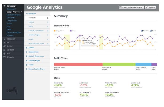This screenshot has width=164, height=107.
Task: Expand the Engagement section
Action: (26, 52)
